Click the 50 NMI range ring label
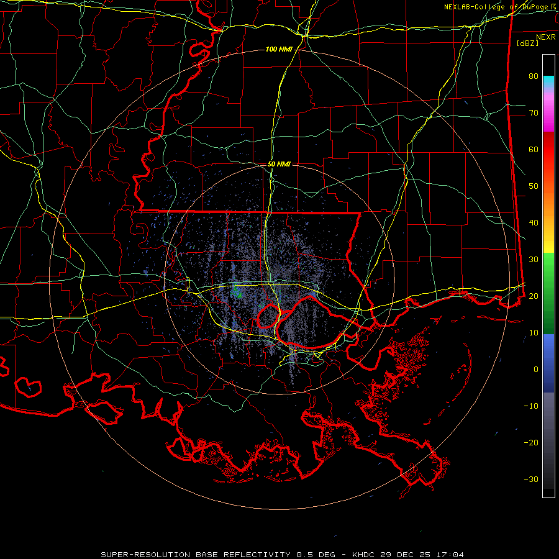 [x=279, y=164]
